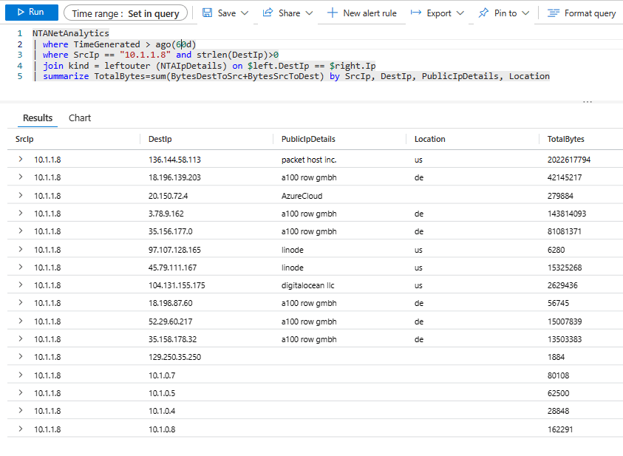Viewport: 623px width, 456px height.
Task: Switch to the Chart tab
Action: click(80, 118)
